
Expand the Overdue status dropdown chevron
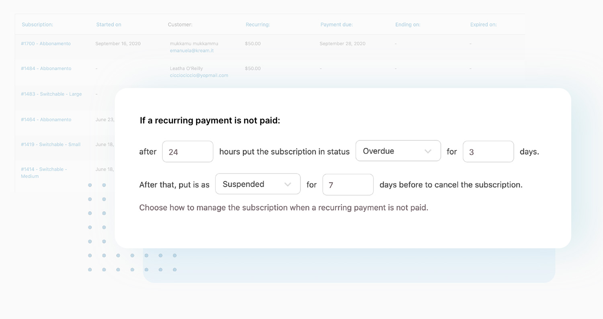tap(428, 150)
